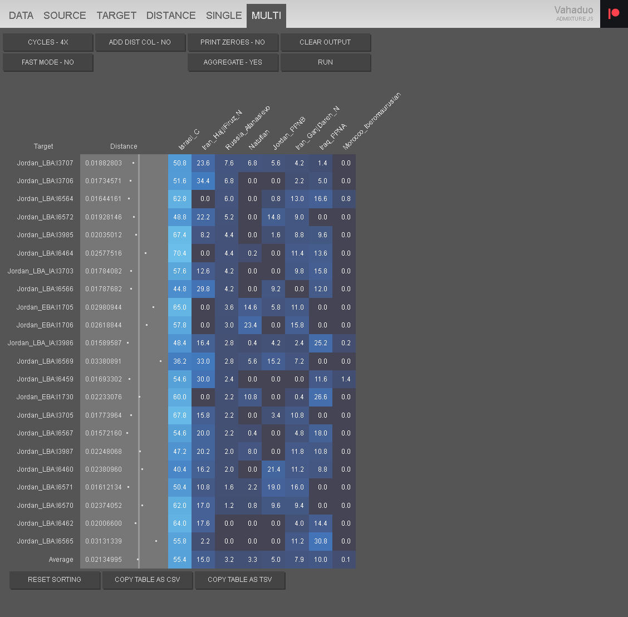Screen dimensions: 628x617
Task: Open the TARGET tab
Action: [116, 15]
